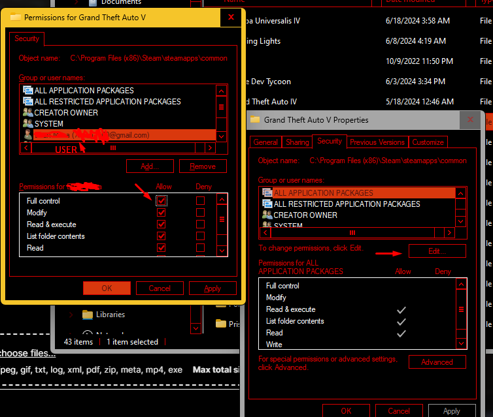Click CREATOR OWNER icon in Properties window
The width and height of the screenshot is (493, 417).
(267, 215)
